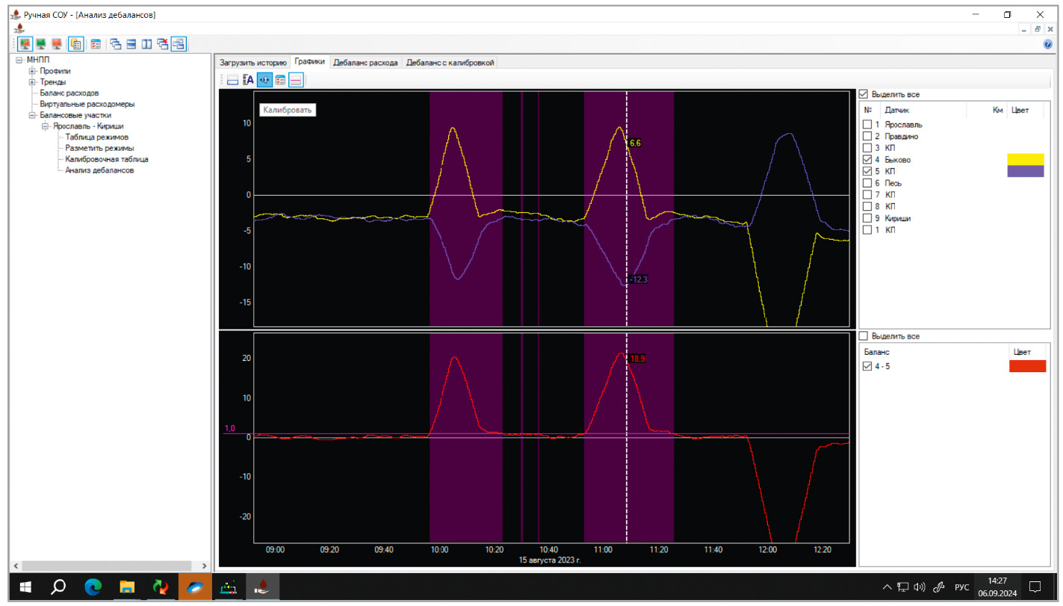Open Таблица режимов tree item
The width and height of the screenshot is (1063, 606).
[96, 137]
